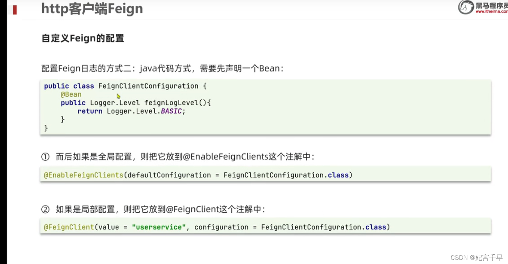Click the slide title "http客户端Feign"

[92, 9]
